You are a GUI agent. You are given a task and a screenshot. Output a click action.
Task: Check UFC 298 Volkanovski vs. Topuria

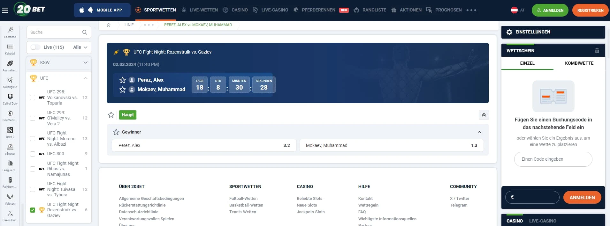(x=33, y=98)
